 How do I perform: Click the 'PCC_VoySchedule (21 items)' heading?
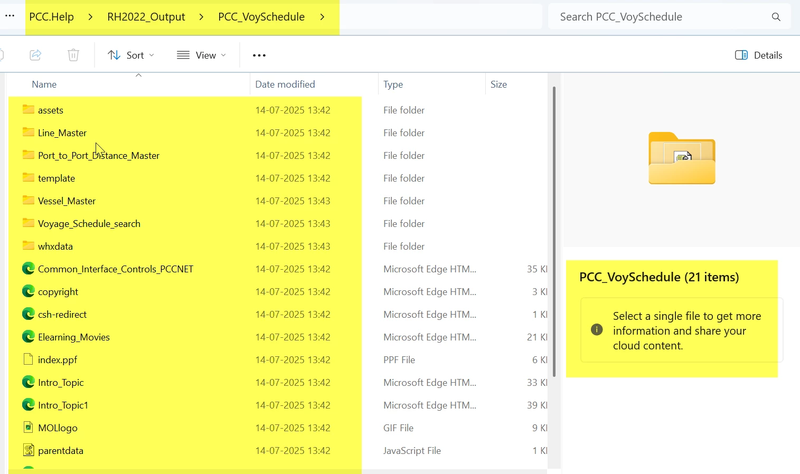tap(659, 277)
